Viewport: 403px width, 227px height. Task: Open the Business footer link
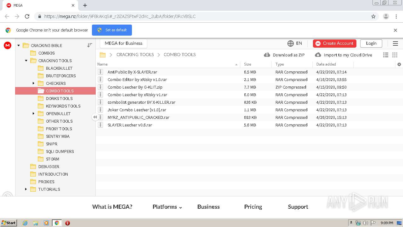(x=208, y=207)
